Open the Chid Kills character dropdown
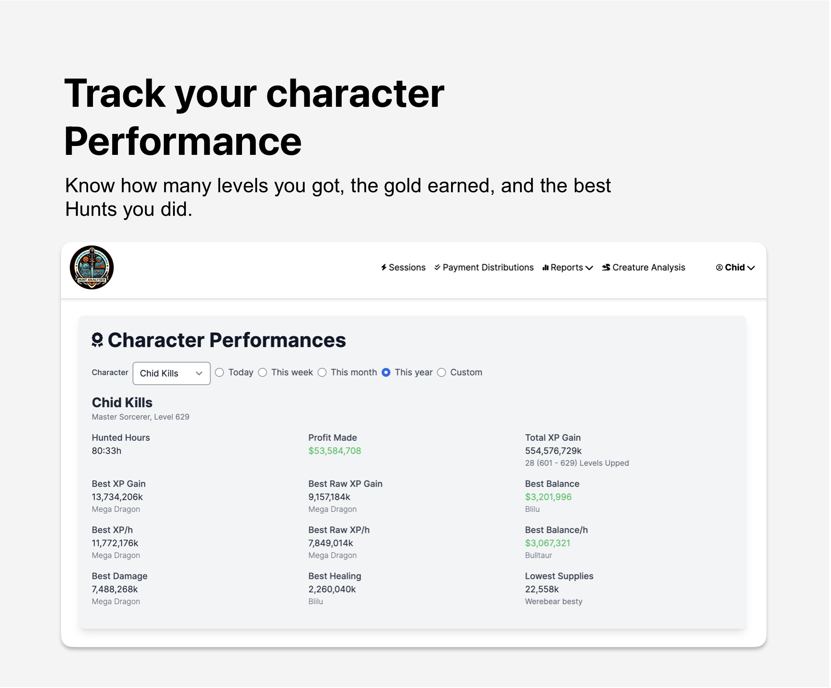The width and height of the screenshot is (831, 688). (x=172, y=374)
